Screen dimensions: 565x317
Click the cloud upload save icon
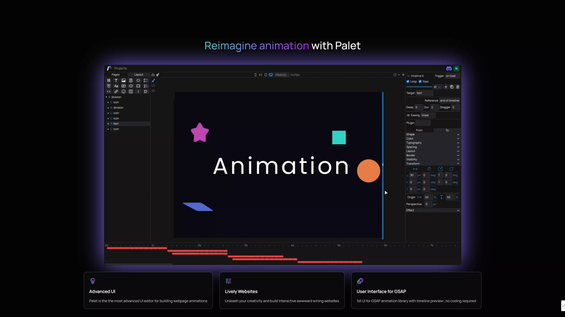click(x=153, y=75)
